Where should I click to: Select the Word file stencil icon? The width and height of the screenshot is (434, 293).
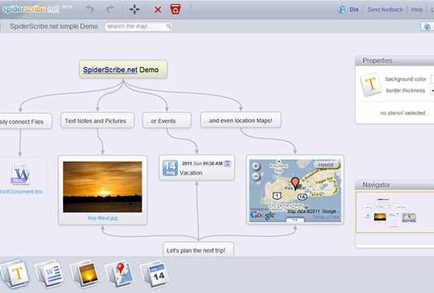[x=50, y=274]
